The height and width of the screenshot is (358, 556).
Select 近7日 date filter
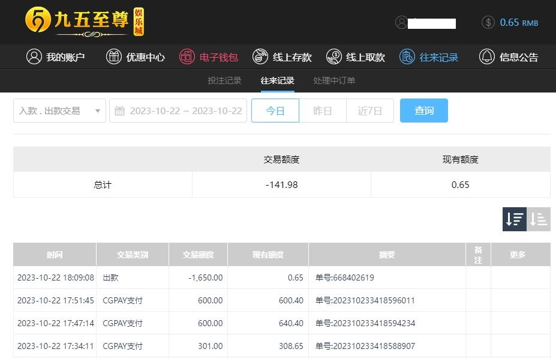pyautogui.click(x=370, y=111)
